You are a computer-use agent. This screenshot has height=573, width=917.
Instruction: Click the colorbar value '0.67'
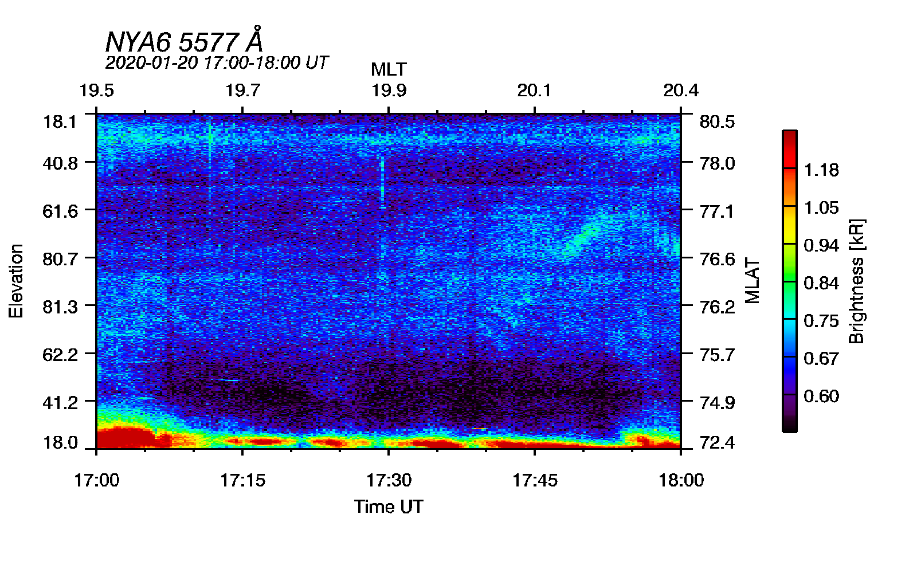821,359
